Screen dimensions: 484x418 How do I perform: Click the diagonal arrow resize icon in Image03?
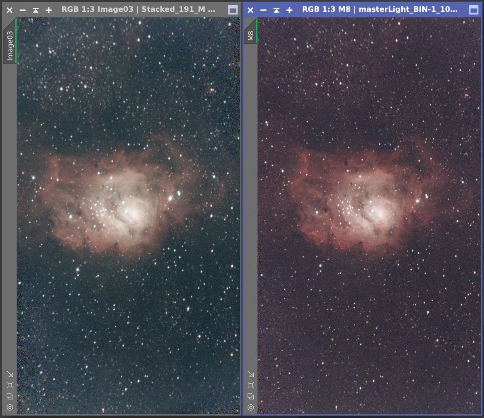click(x=10, y=374)
